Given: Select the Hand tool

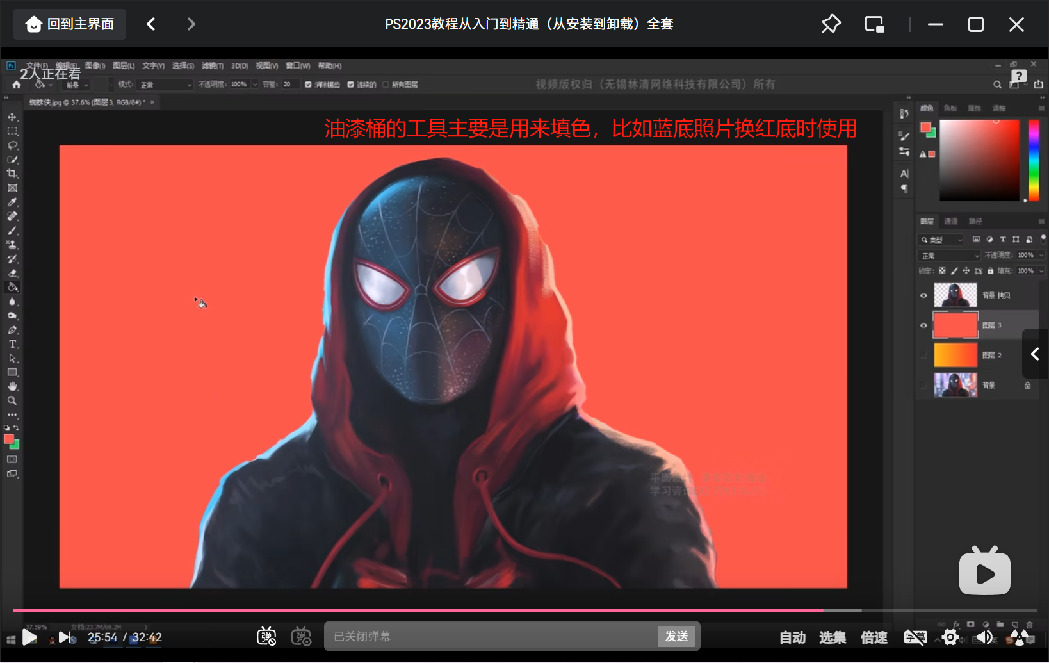Looking at the screenshot, I should click(x=12, y=386).
